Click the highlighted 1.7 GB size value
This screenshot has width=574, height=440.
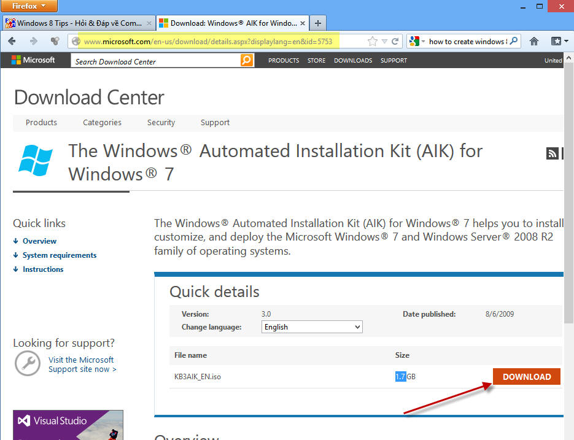coord(405,377)
